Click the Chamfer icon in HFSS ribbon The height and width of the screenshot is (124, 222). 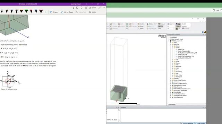coord(133,26)
